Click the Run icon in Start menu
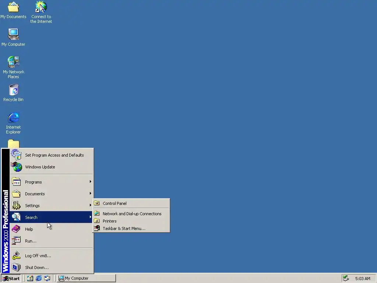This screenshot has width=377, height=283. 16,241
